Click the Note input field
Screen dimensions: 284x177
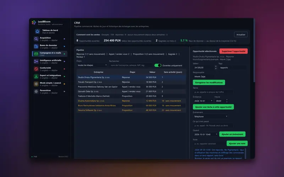(x=209, y=144)
